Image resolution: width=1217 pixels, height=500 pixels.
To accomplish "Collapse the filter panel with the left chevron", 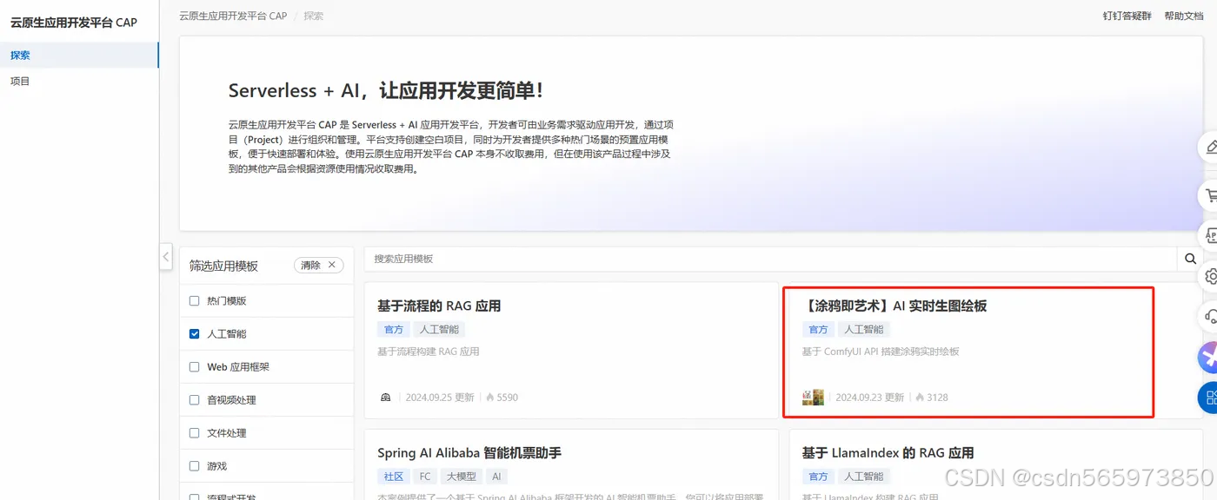I will pyautogui.click(x=166, y=256).
